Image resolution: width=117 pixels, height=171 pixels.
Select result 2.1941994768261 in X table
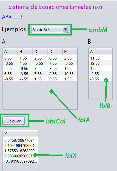pyautogui.click(x=21, y=145)
